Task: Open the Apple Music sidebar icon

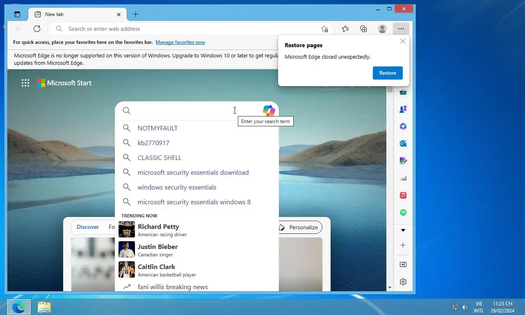Action: point(403,195)
